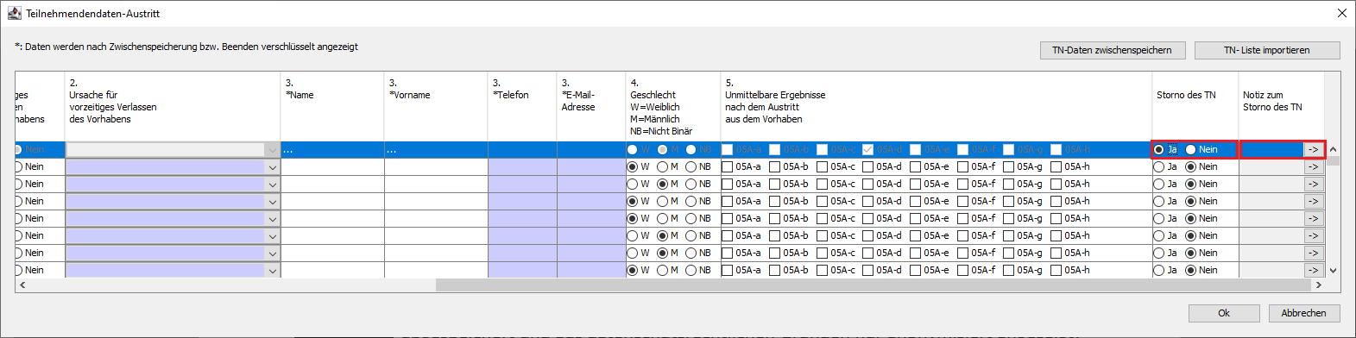1356x338 pixels.
Task: Click the horizontal scrollbar thumb
Action: [x=873, y=285]
